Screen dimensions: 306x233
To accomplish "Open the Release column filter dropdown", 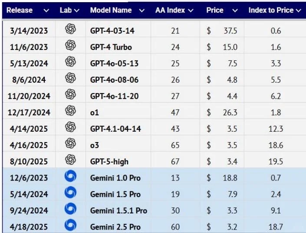I will pos(46,10).
